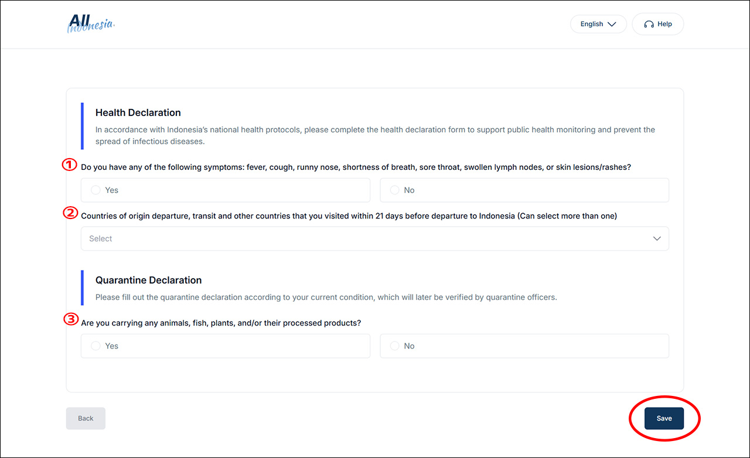Select No for symptoms question
Image resolution: width=750 pixels, height=458 pixels.
click(x=524, y=190)
